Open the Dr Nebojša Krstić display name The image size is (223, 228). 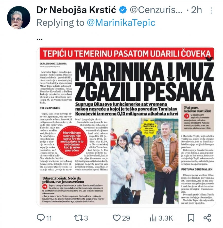(76, 10)
